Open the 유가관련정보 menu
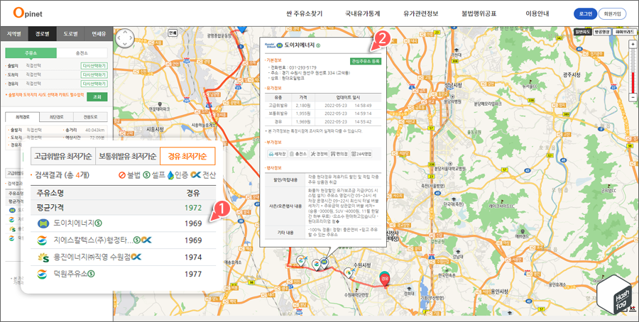This screenshot has height=322, width=639. coord(420,13)
